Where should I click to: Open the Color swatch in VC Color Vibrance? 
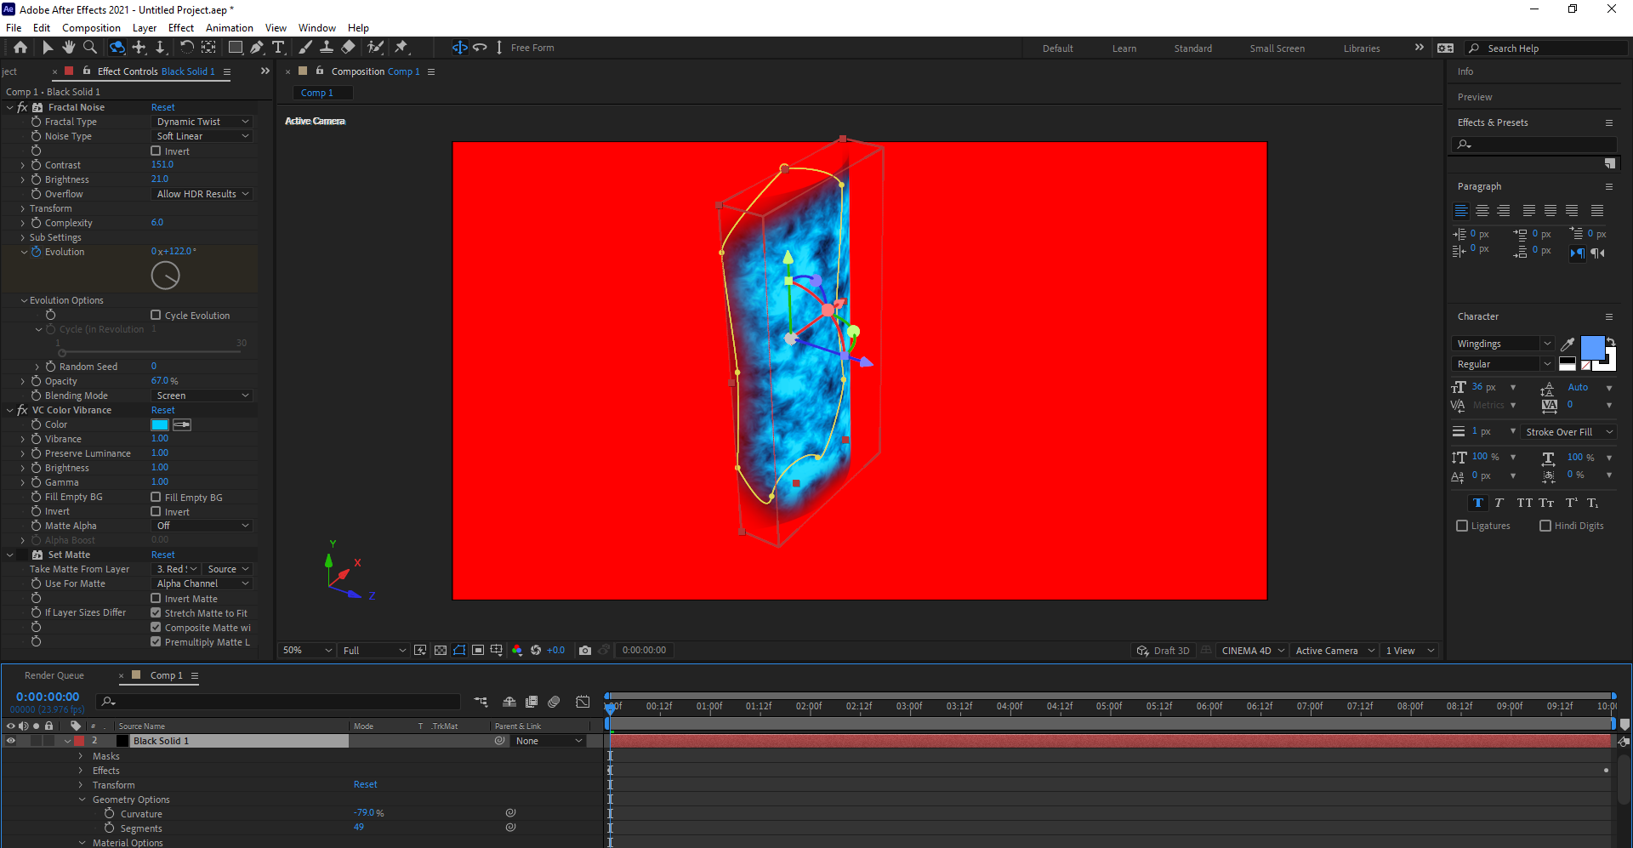[159, 424]
